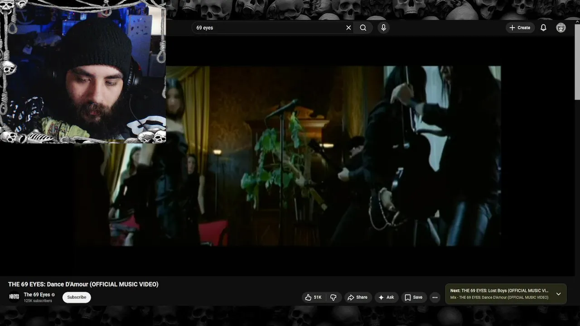Viewport: 580px width, 326px height.
Task: Share the Dance D'Amour video
Action: 358,297
